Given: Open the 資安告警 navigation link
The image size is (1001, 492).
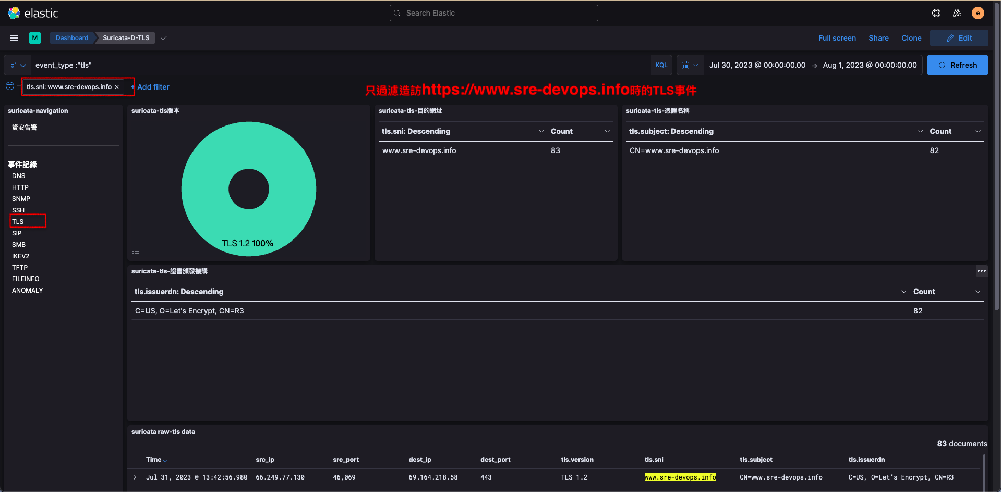Looking at the screenshot, I should point(25,128).
